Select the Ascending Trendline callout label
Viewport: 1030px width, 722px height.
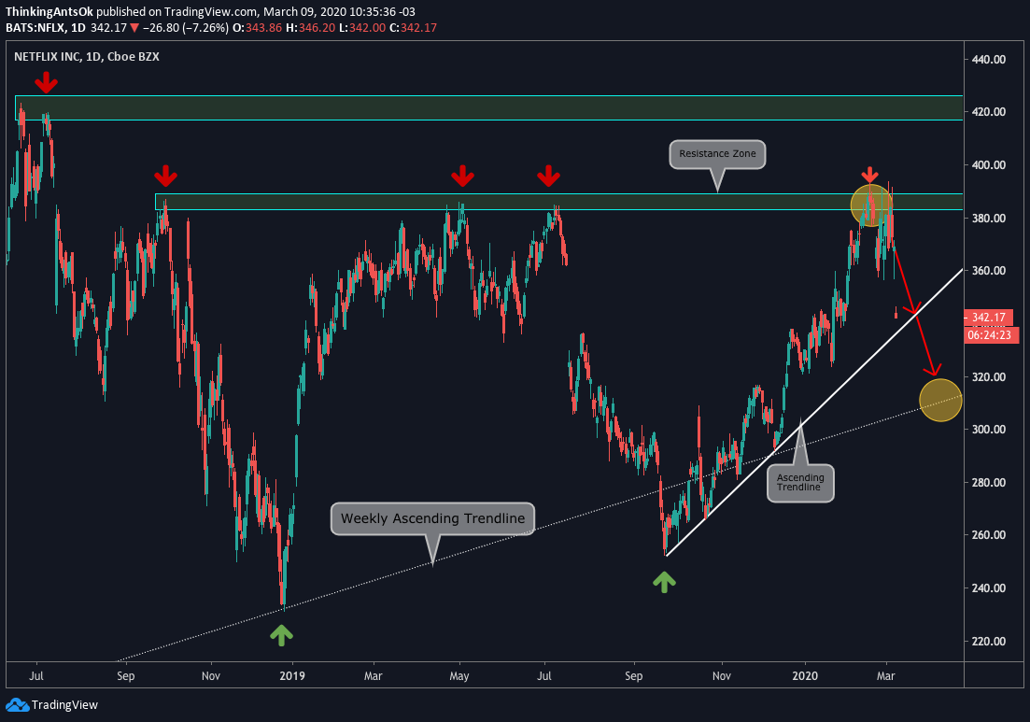click(800, 483)
